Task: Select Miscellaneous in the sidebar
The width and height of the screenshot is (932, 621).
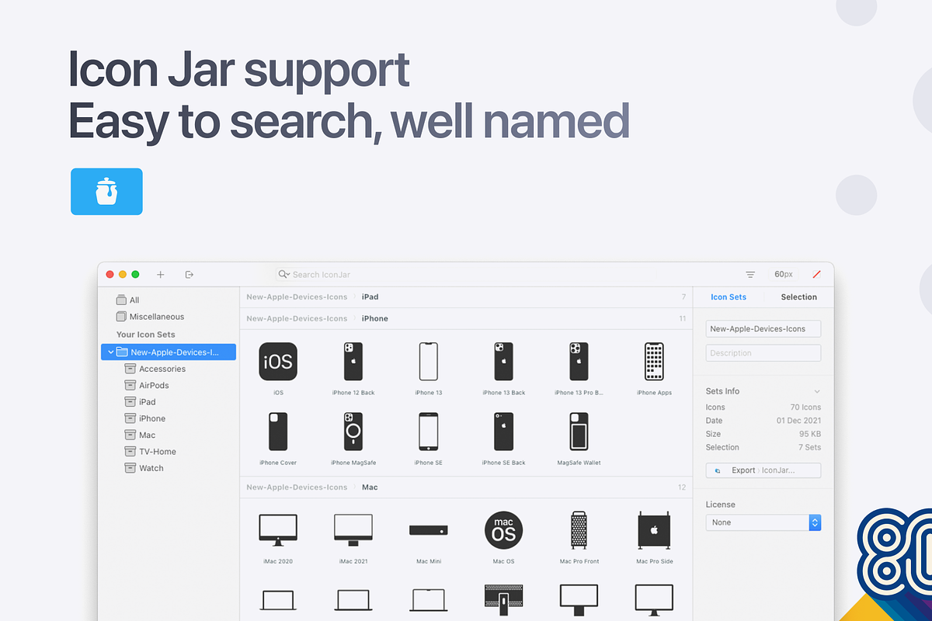Action: click(x=150, y=317)
